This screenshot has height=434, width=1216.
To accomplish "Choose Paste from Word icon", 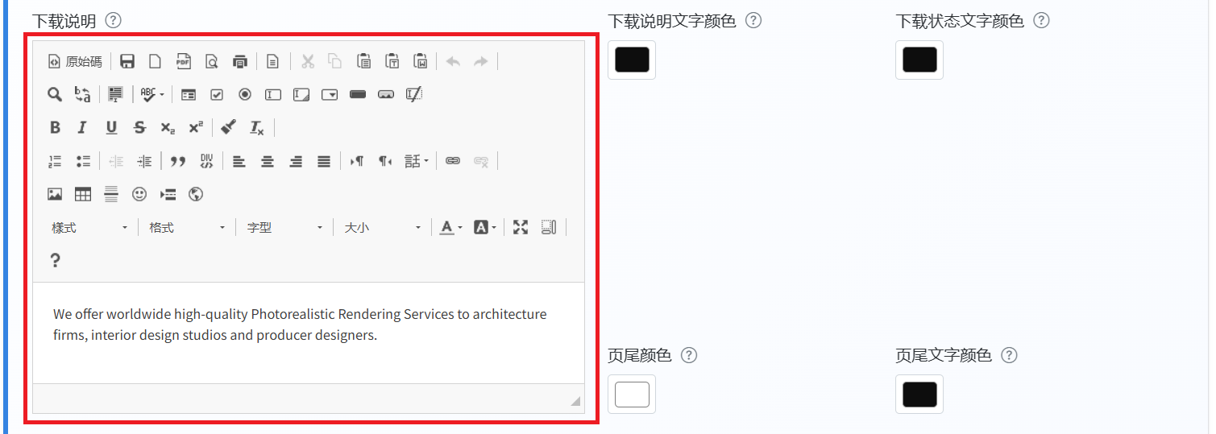I will (420, 61).
